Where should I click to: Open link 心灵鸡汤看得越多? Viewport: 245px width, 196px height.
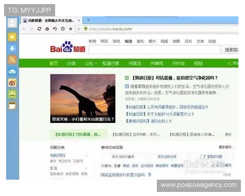click(x=167, y=107)
